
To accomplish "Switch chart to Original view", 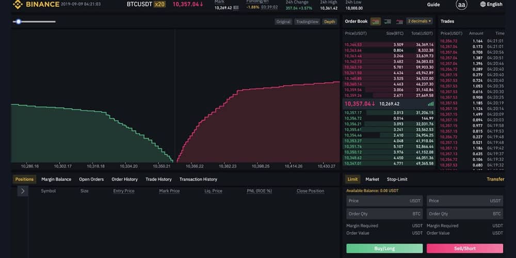I will pyautogui.click(x=283, y=22).
